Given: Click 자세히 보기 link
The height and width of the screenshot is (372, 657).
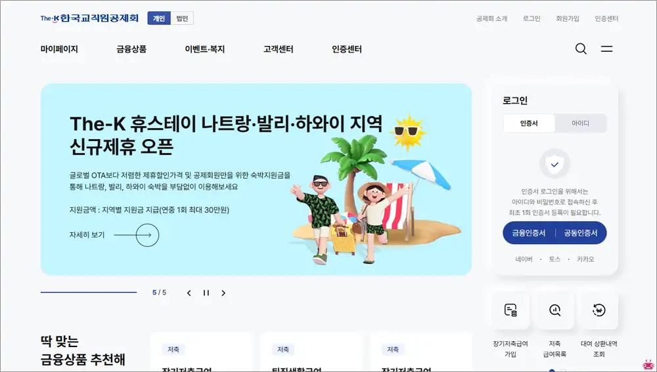Looking at the screenshot, I should point(87,235).
